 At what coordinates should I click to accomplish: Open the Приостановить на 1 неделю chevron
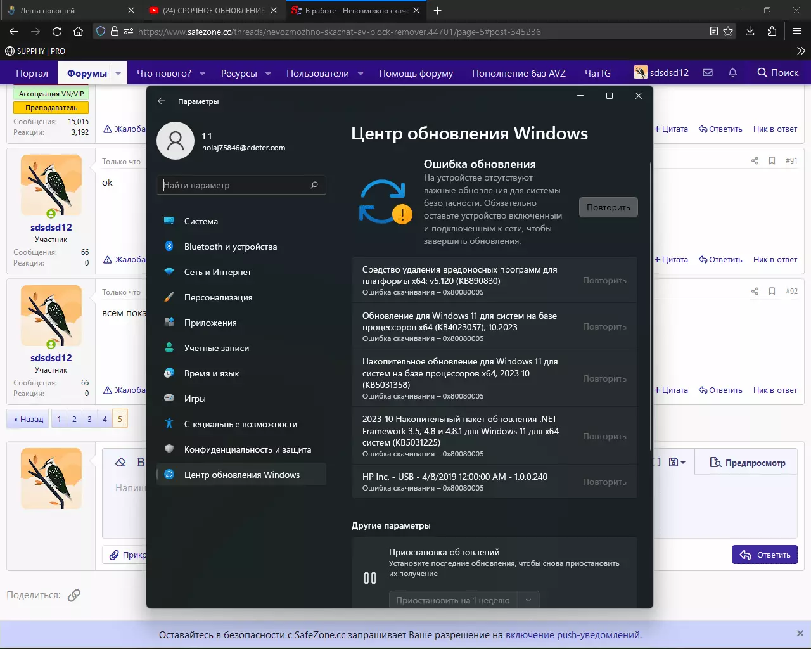[x=528, y=600]
